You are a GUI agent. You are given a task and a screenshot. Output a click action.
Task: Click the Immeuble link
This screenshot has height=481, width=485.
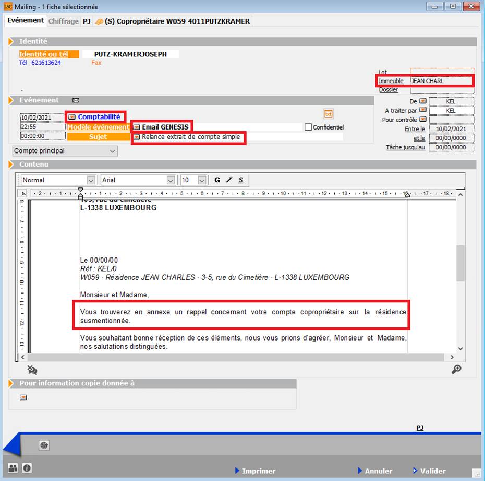391,81
